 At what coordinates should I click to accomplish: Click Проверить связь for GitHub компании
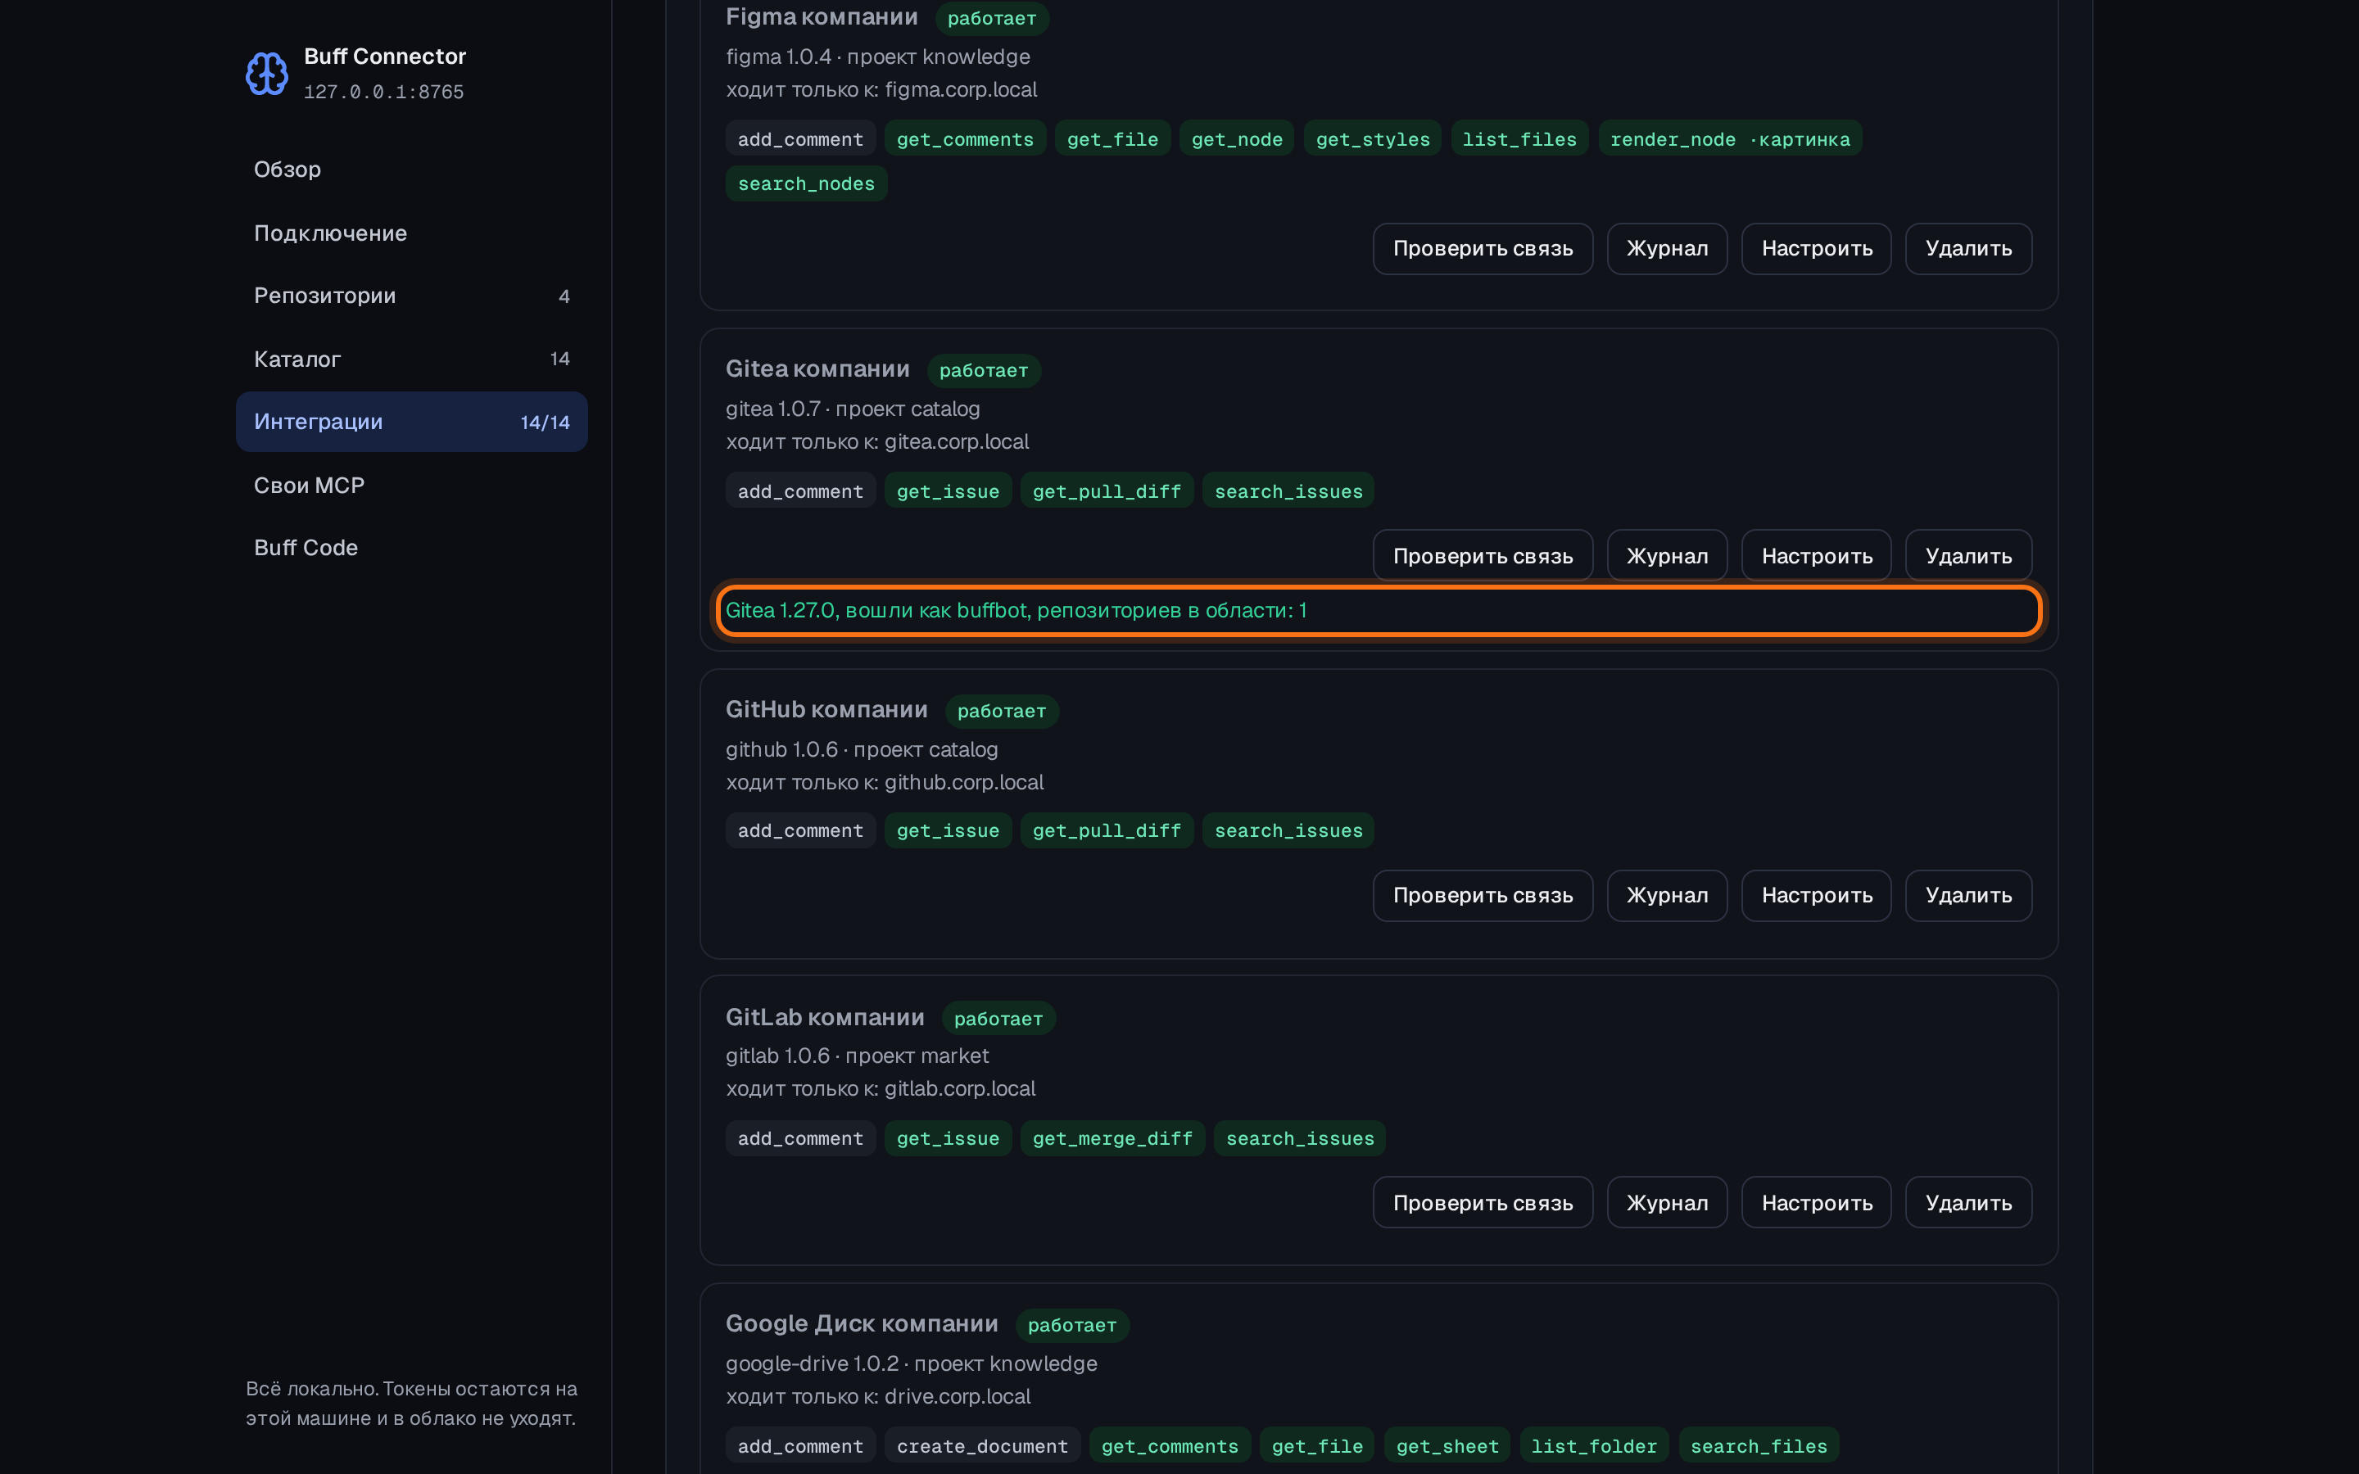pyautogui.click(x=1483, y=895)
